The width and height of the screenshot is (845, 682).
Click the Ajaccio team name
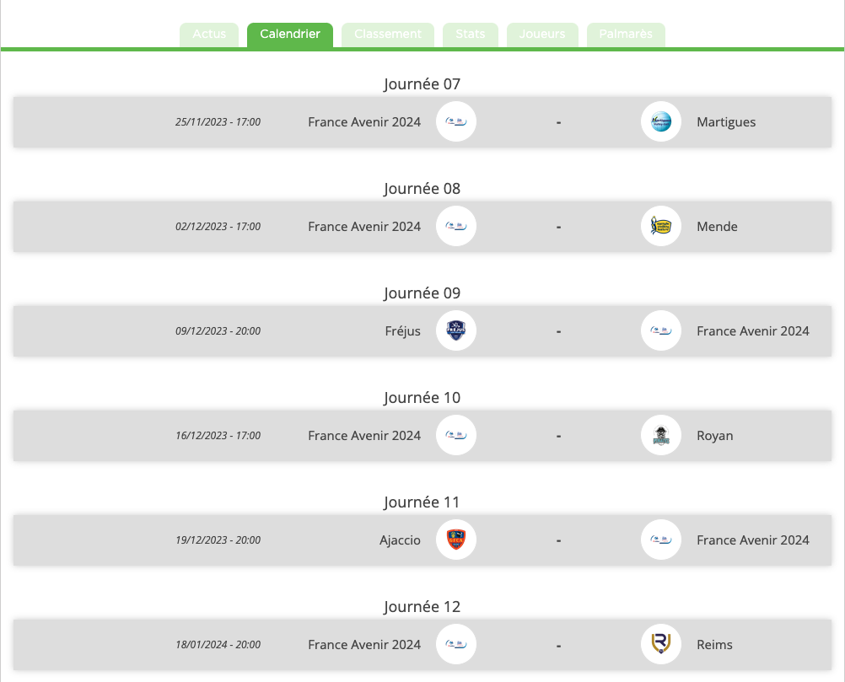[x=400, y=540]
